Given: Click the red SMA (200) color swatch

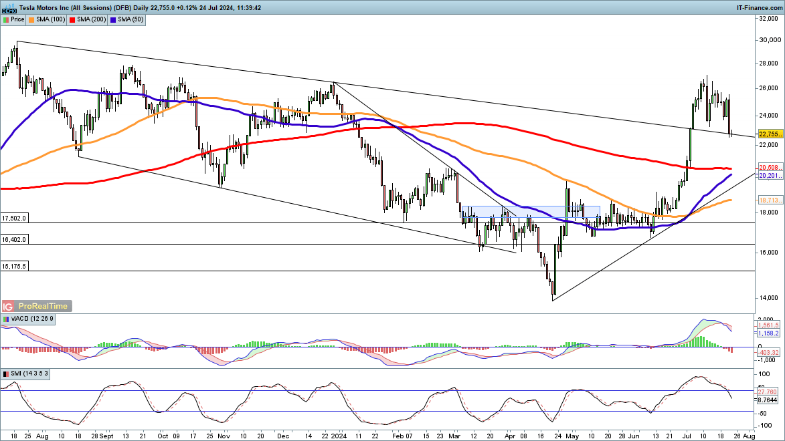Looking at the screenshot, I should tap(72, 19).
